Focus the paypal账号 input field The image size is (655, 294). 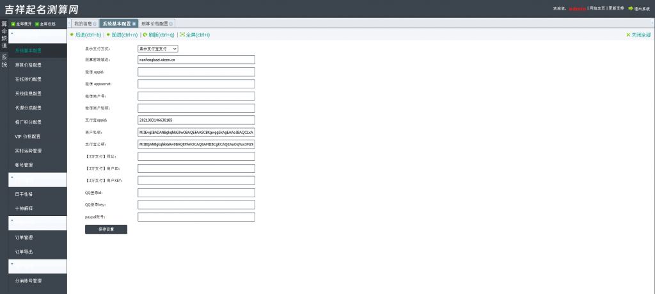point(196,217)
